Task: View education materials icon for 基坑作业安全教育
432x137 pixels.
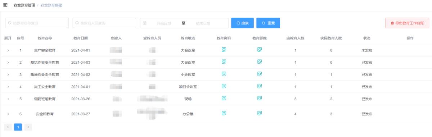Action: click(x=224, y=62)
